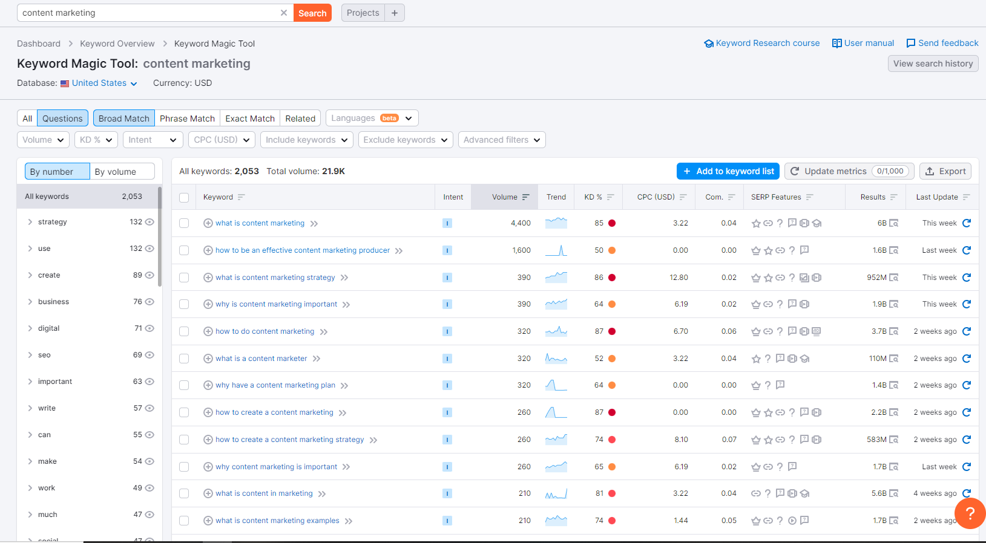Expand the digital keyword group
The image size is (986, 543).
tap(30, 328)
